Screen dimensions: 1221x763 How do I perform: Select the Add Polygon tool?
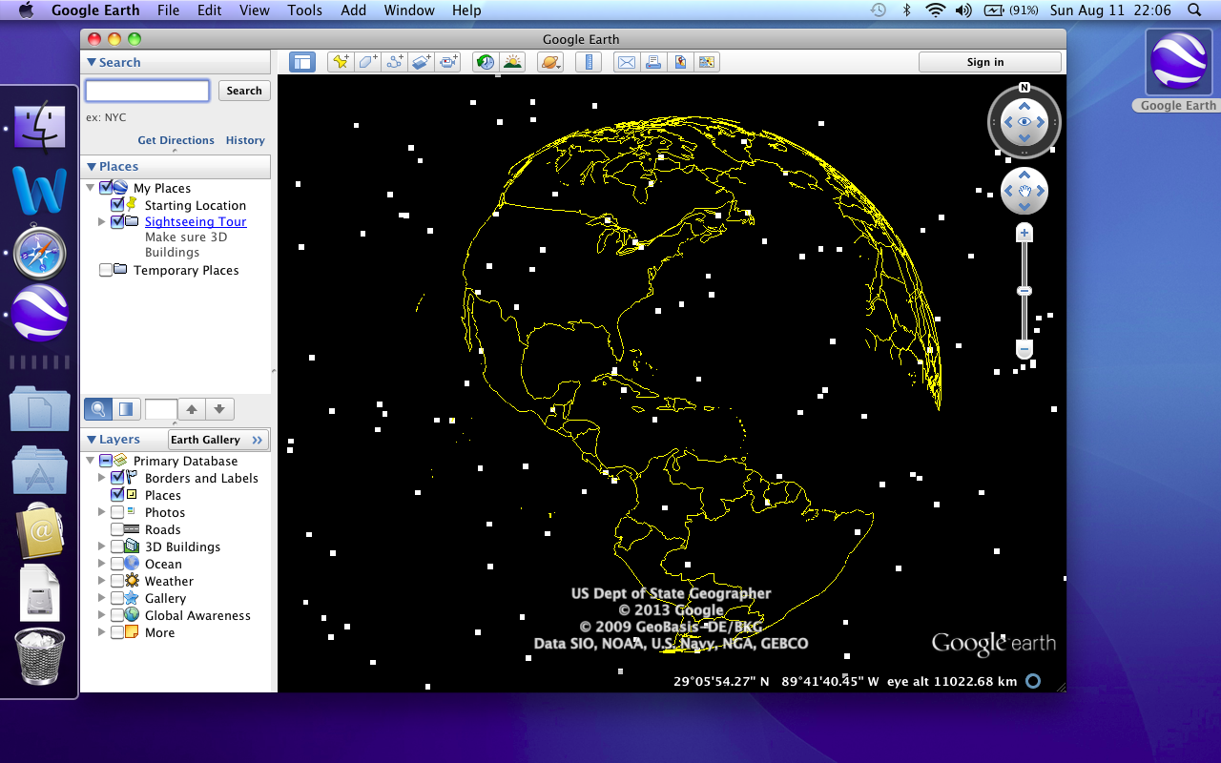(367, 62)
